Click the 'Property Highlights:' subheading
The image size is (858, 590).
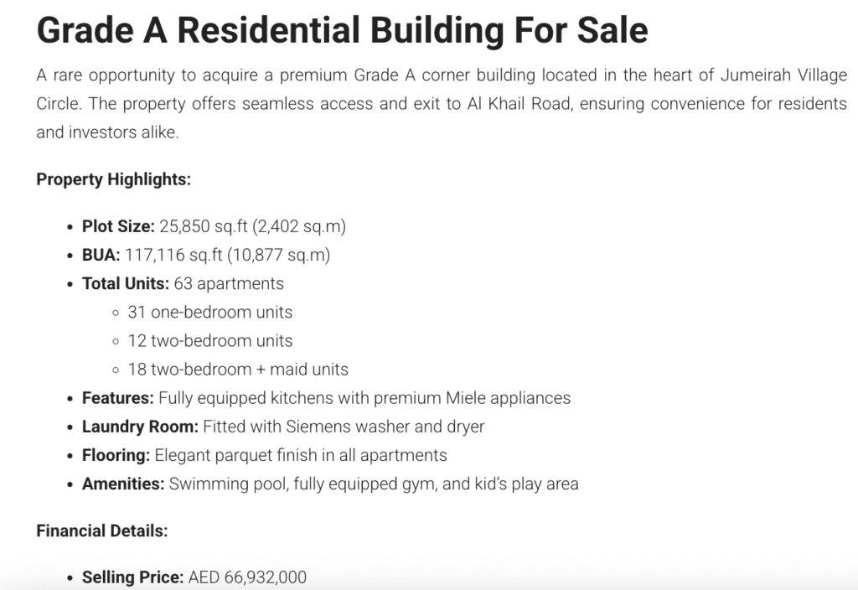tap(113, 179)
